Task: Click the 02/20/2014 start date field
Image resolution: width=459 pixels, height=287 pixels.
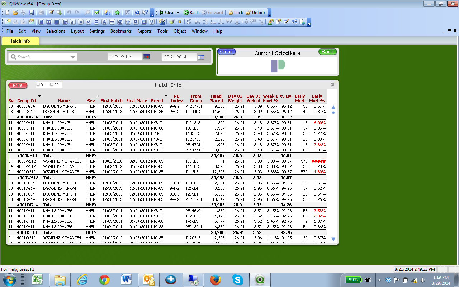Action: 125,57
